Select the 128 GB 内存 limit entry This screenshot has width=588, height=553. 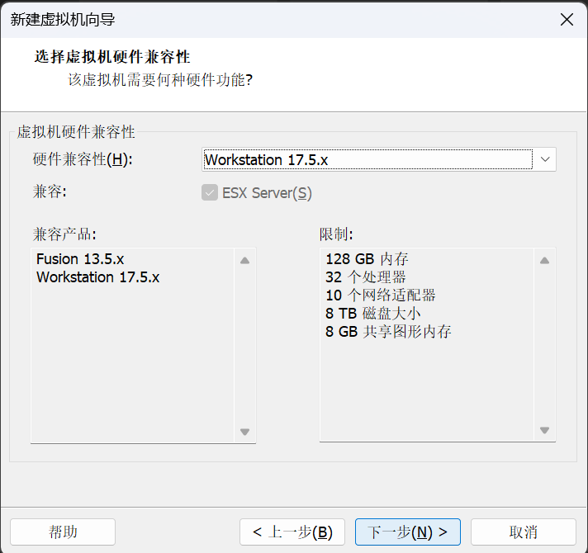pos(367,259)
